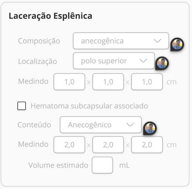Open the Composição dropdown showing anecogênica
Image resolution: width=192 pixels, height=189 pixels.
point(121,41)
